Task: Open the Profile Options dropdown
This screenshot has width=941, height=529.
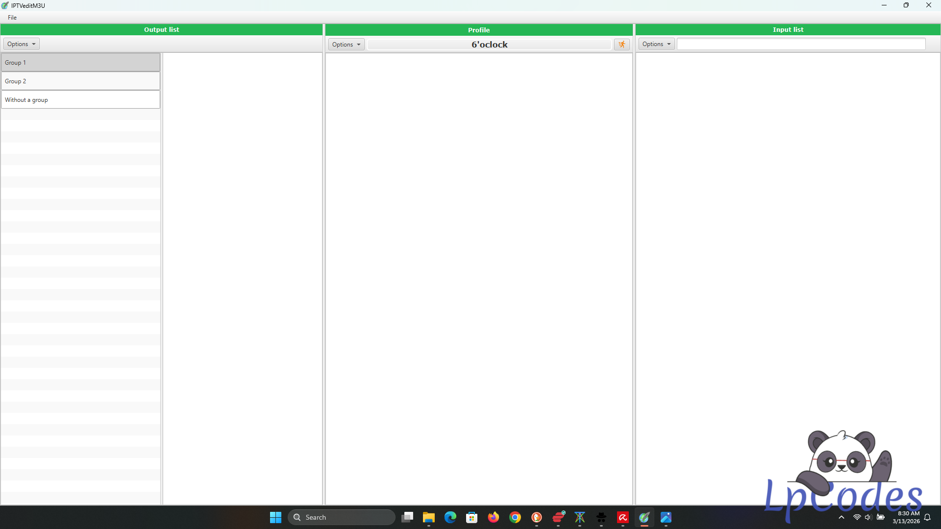Action: (x=346, y=45)
